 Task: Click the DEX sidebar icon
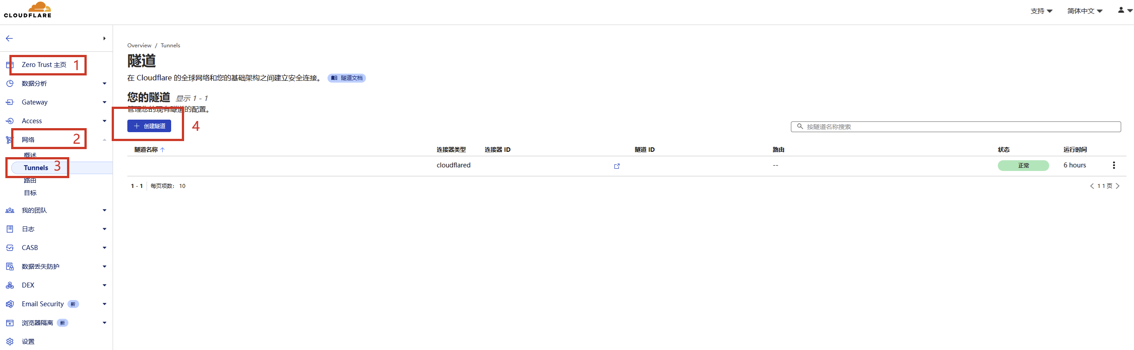coord(10,285)
